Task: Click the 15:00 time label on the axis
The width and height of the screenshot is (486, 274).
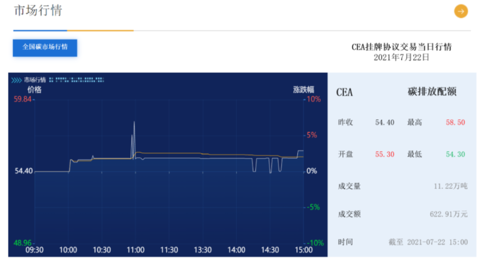Action: [x=304, y=250]
